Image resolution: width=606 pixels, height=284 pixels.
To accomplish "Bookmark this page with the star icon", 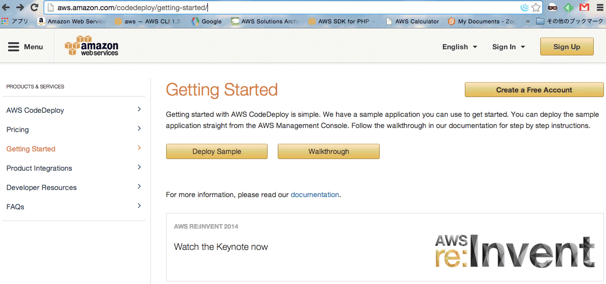I will pos(535,7).
